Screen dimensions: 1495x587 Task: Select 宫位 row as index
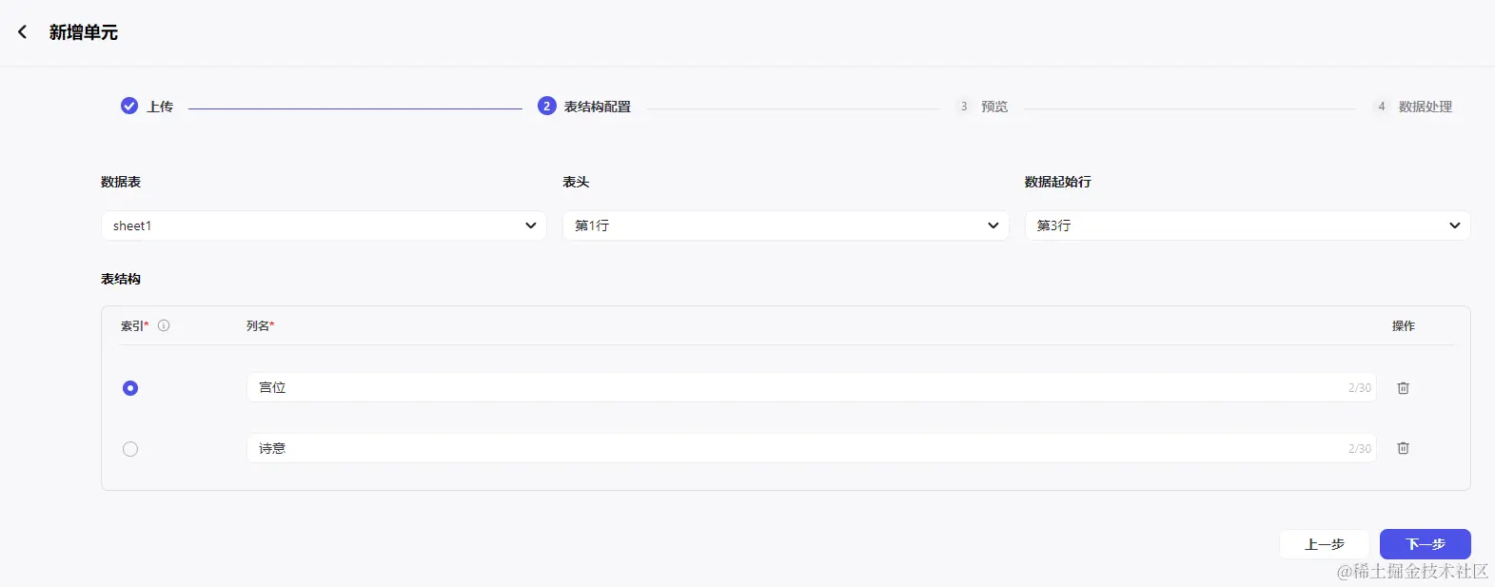tap(130, 388)
